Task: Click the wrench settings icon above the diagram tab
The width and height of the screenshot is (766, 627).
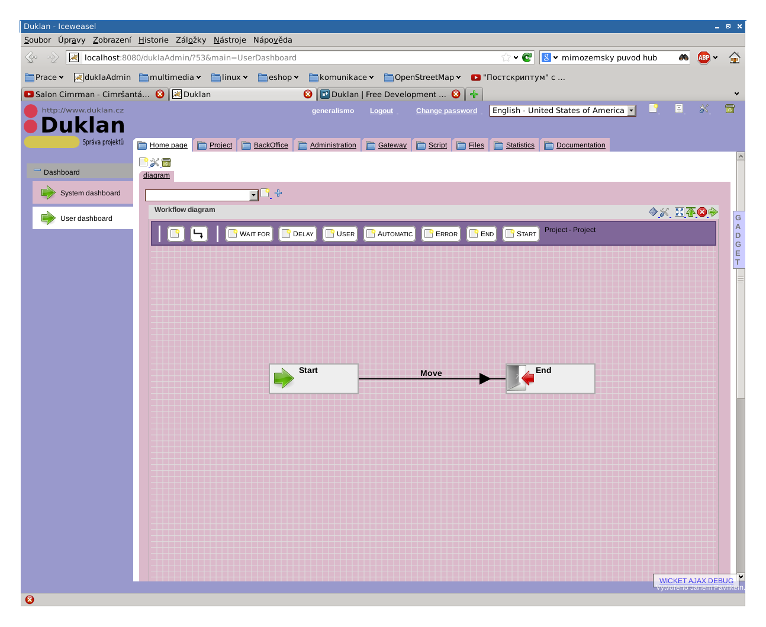Action: (x=155, y=162)
